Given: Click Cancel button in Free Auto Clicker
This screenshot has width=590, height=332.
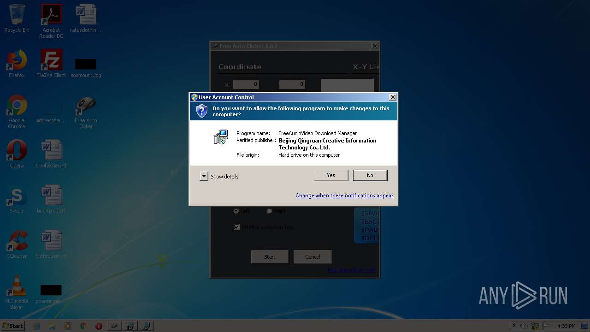Looking at the screenshot, I should pos(313,257).
